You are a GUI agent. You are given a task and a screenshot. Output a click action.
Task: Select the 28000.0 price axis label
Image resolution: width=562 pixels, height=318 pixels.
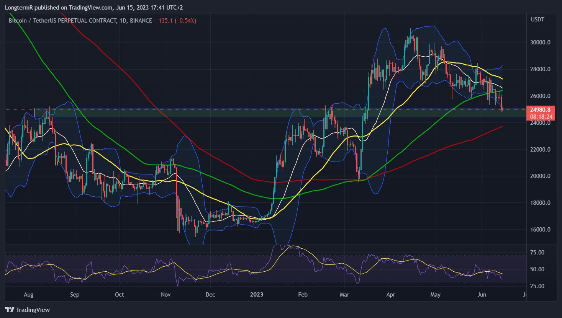point(540,69)
